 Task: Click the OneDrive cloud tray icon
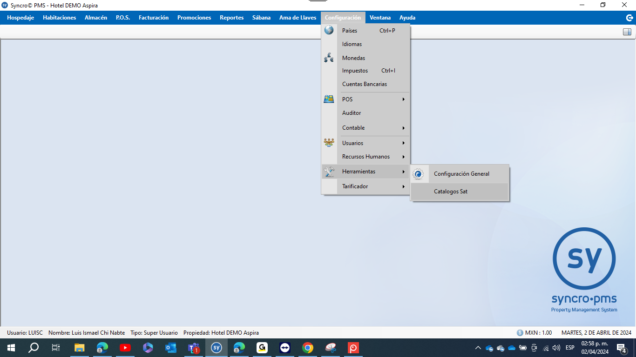click(512, 348)
